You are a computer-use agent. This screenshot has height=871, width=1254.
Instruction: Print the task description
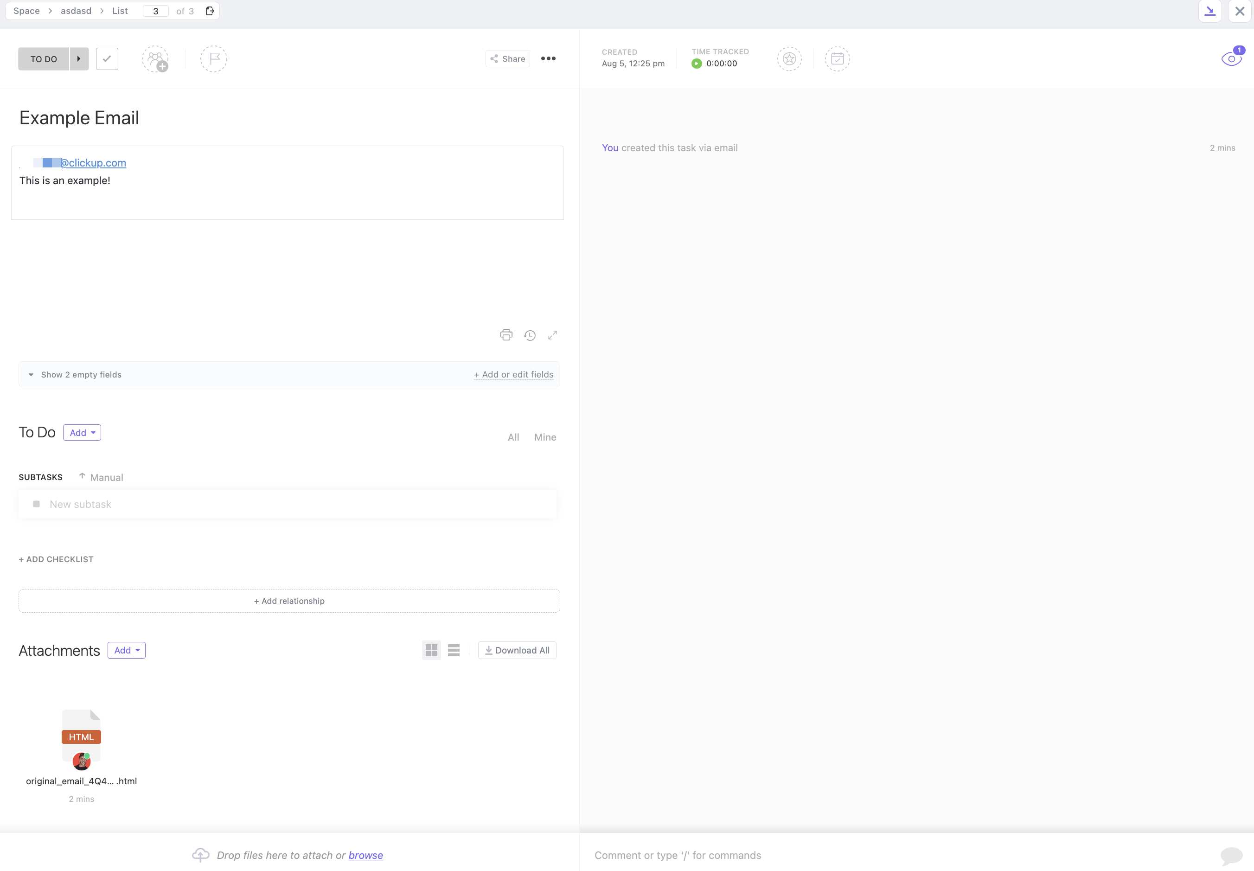click(x=506, y=335)
